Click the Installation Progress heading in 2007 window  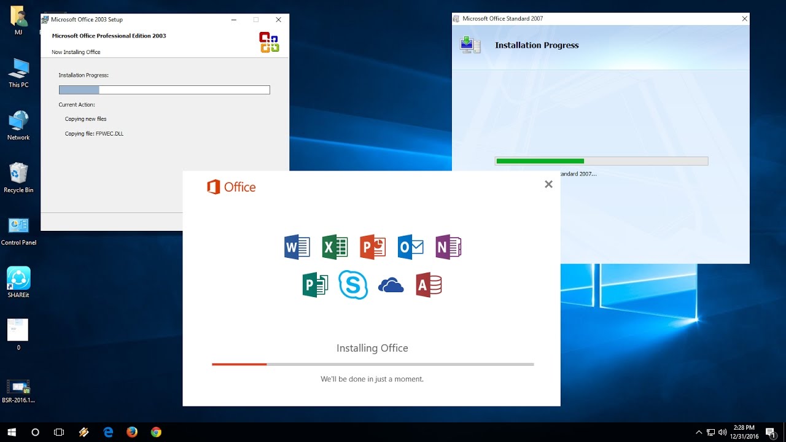[537, 45]
